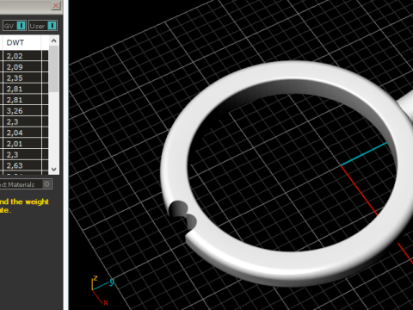The width and height of the screenshot is (413, 310).
Task: Click the XYZ axis gizmo in the viewport
Action: 102,289
